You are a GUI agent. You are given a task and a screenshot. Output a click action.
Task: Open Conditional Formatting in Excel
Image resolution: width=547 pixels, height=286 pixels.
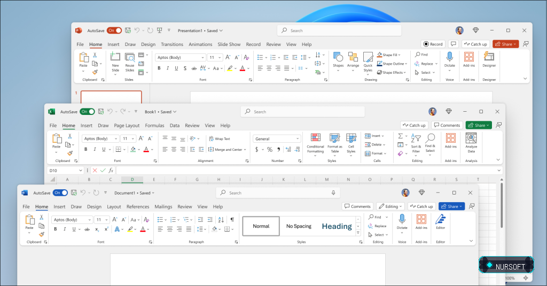click(315, 144)
